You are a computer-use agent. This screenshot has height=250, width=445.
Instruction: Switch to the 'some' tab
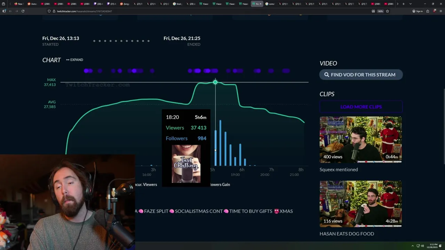click(x=269, y=4)
